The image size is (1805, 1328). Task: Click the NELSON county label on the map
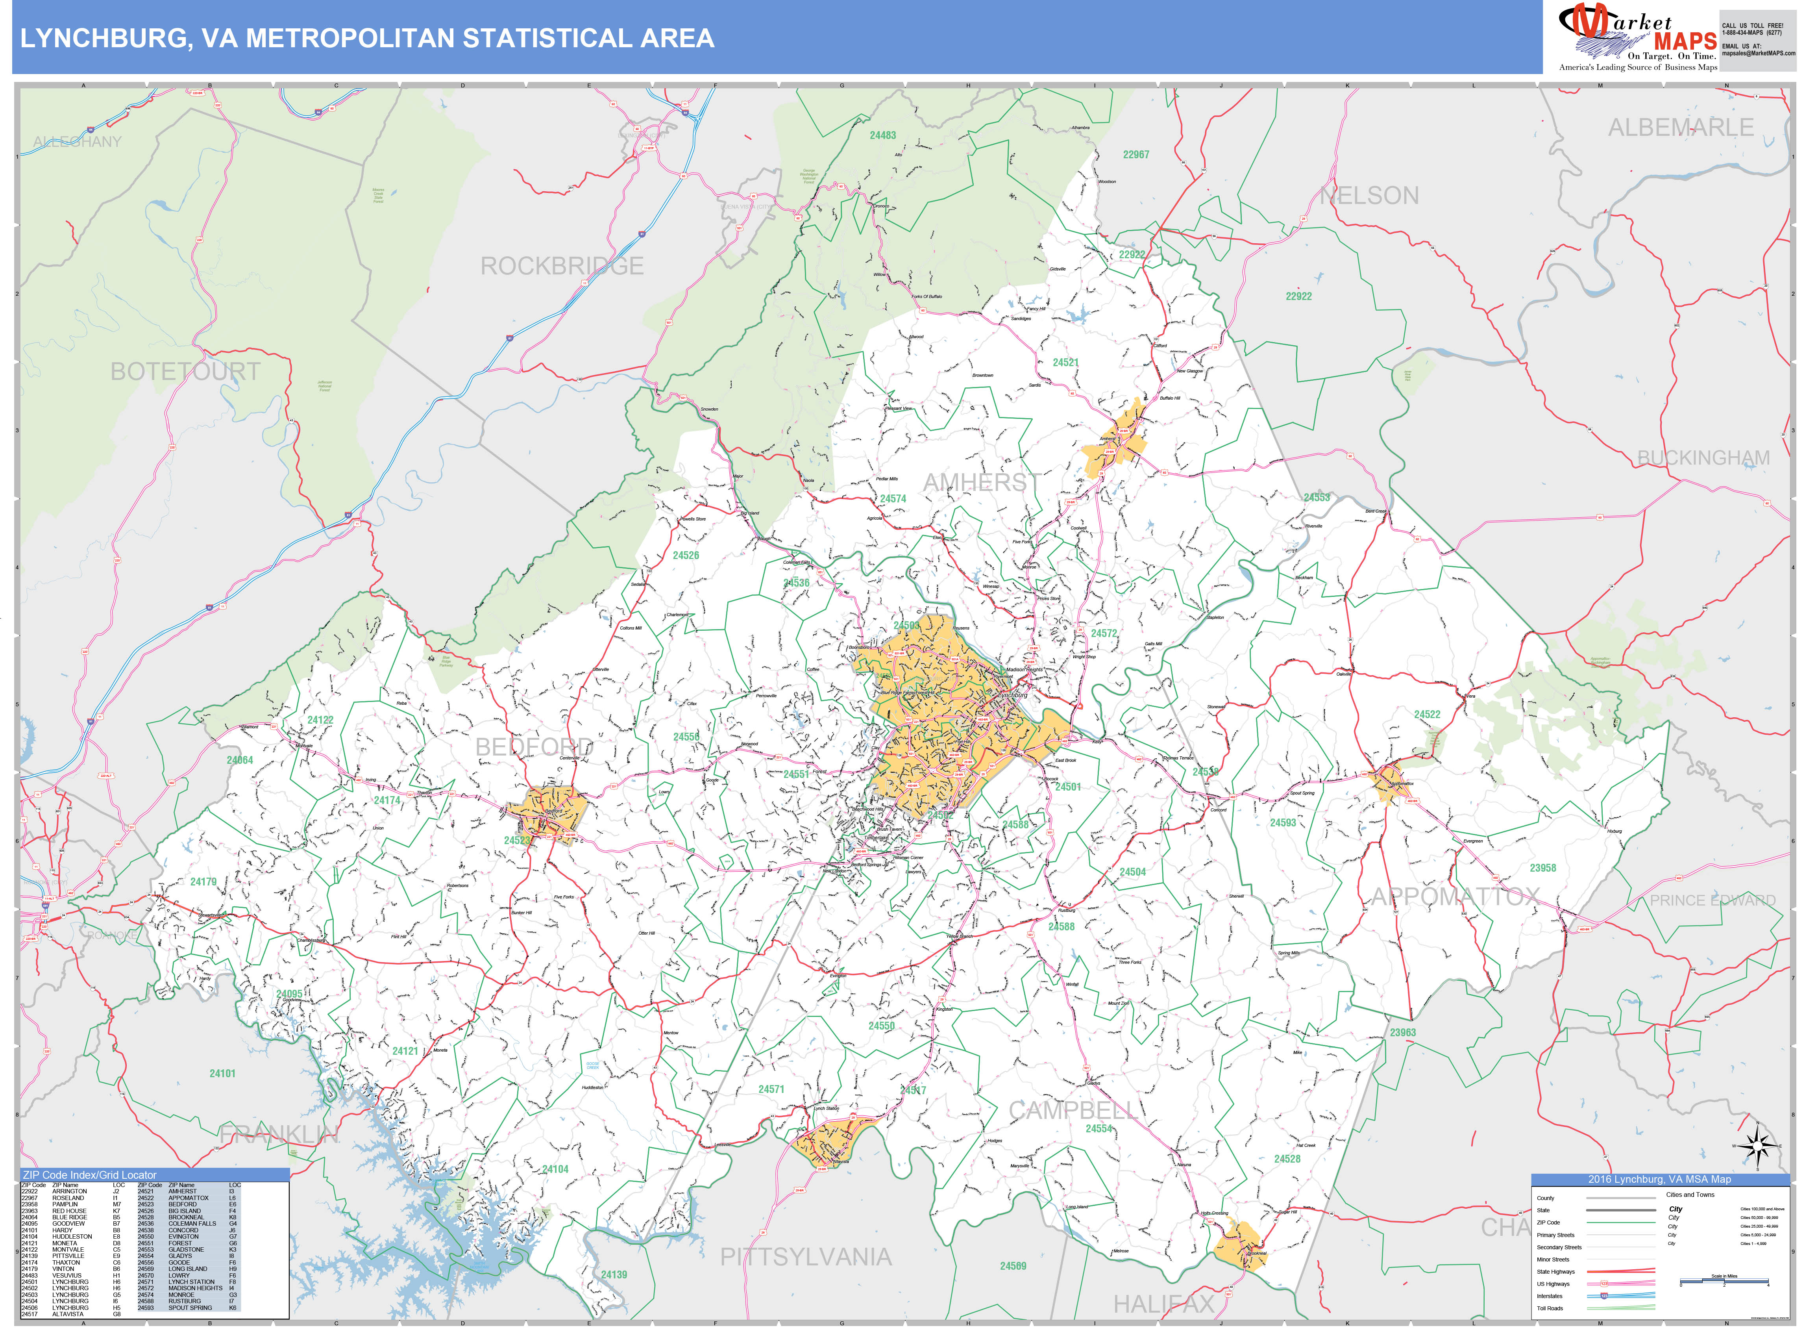1369,195
